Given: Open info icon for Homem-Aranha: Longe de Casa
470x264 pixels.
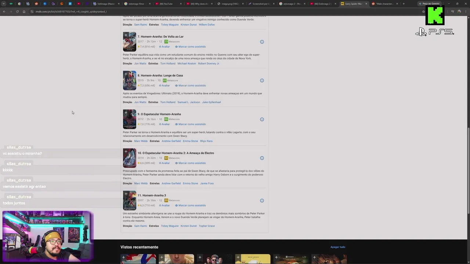Looking at the screenshot, I should click(x=262, y=81).
